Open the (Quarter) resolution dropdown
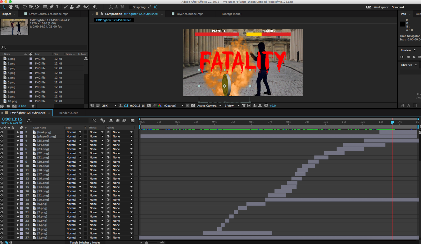The width and height of the screenshot is (421, 244). coord(174,105)
